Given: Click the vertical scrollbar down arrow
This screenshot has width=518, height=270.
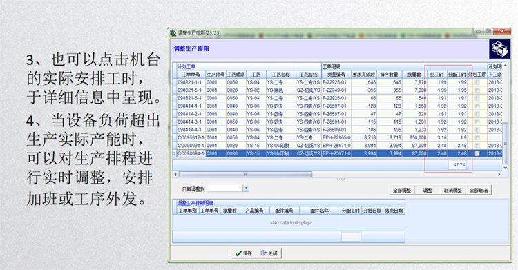Looking at the screenshot, I should pos(505,168).
